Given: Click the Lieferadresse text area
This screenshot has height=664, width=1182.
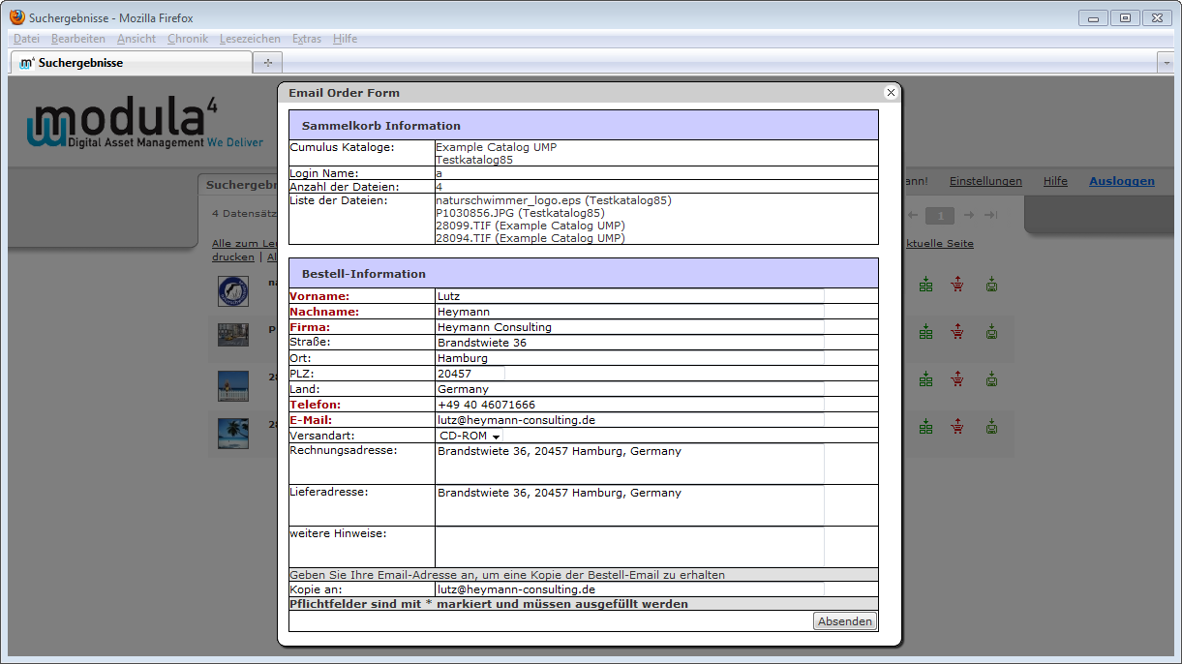Looking at the screenshot, I should pyautogui.click(x=629, y=505).
